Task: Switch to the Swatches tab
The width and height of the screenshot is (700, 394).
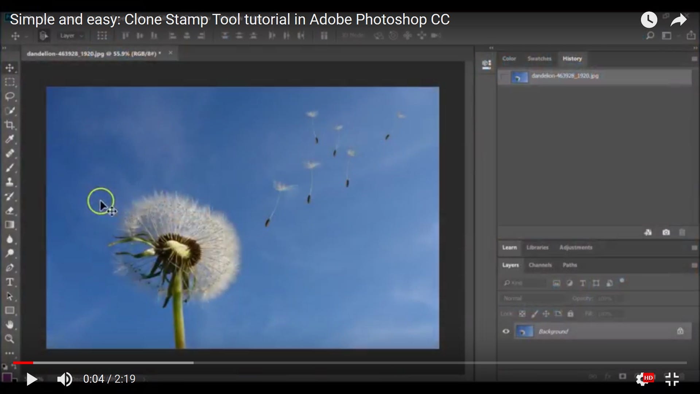Action: coord(539,59)
